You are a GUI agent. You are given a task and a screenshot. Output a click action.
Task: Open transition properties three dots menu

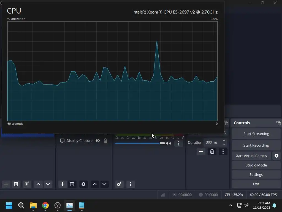click(x=223, y=152)
